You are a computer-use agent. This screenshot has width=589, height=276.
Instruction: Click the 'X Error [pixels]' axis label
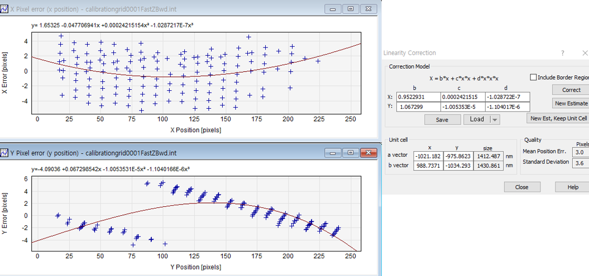coord(5,71)
